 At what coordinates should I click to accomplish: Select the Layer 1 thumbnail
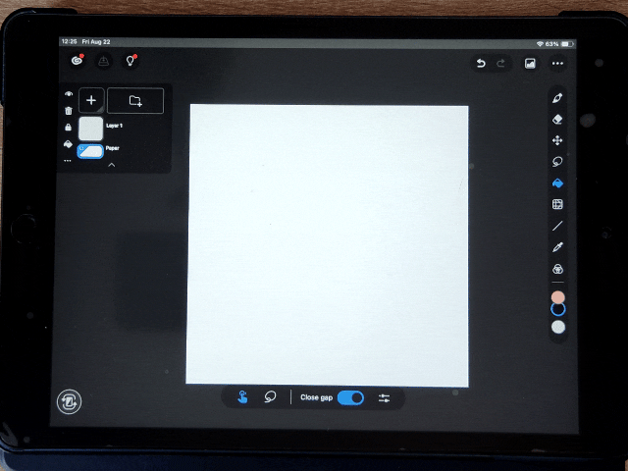pyautogui.click(x=90, y=129)
